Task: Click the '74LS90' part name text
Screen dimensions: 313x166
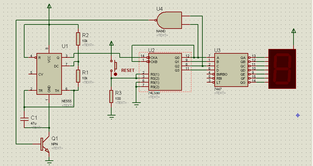Action: click(x=154, y=93)
